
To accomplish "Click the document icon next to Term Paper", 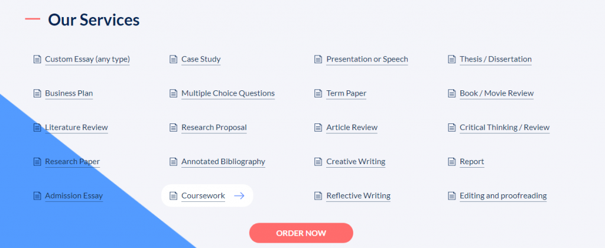I will (318, 93).
